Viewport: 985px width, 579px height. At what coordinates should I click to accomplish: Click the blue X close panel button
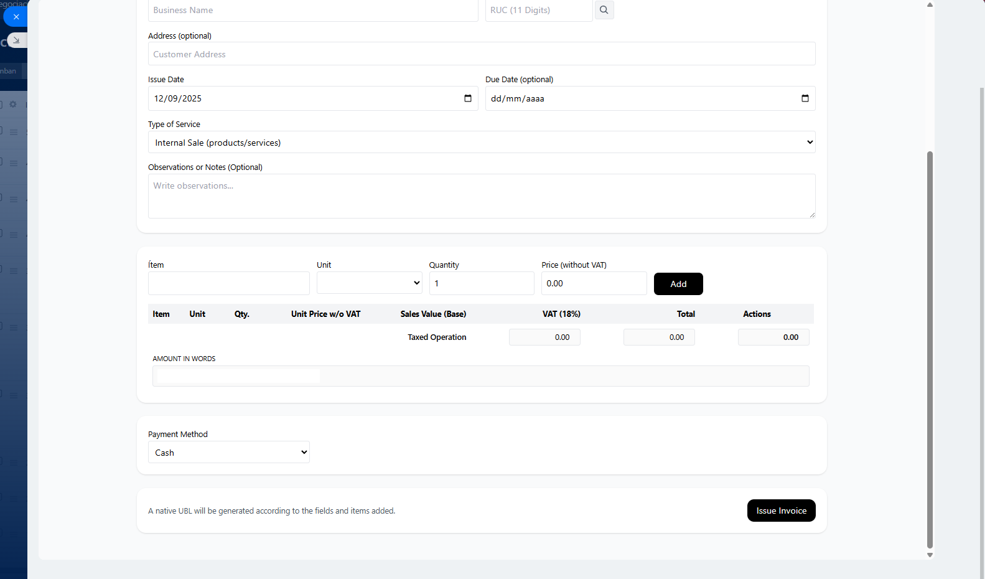point(16,17)
